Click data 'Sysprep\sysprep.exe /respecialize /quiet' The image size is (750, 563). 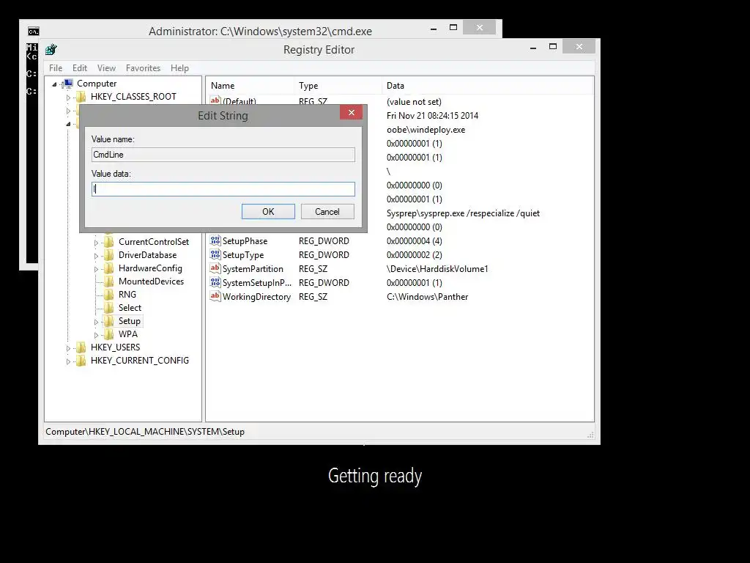tap(463, 213)
